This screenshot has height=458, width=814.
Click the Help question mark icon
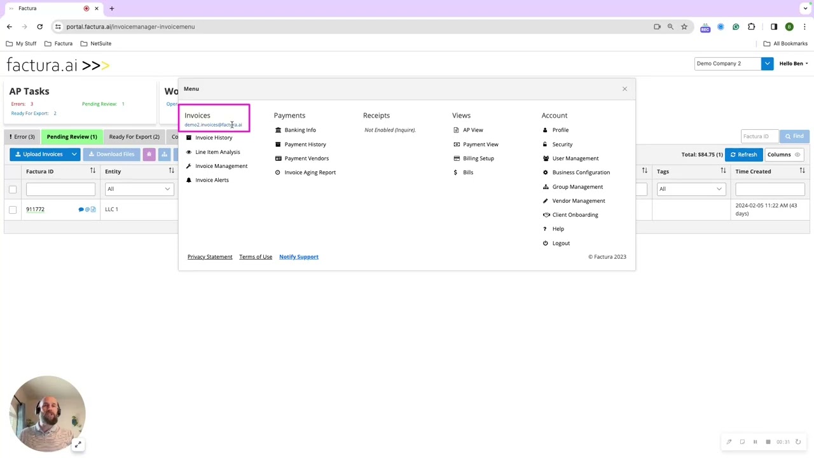tap(544, 229)
